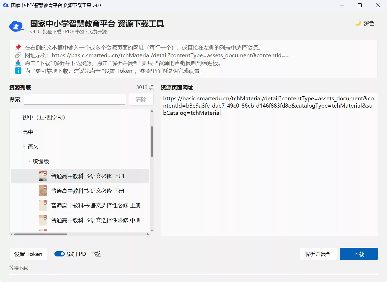Toggle the 添加 PDF 书签 switch

(x=59, y=254)
